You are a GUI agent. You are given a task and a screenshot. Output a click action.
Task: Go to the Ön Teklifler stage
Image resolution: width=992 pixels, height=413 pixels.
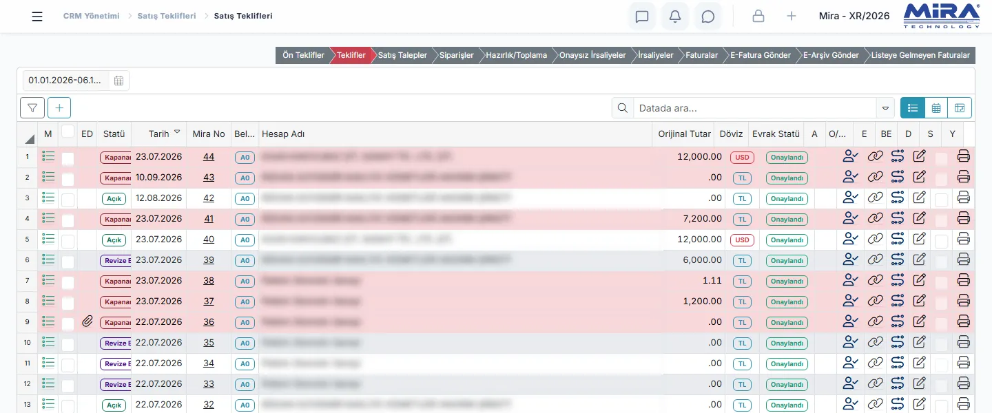click(303, 55)
